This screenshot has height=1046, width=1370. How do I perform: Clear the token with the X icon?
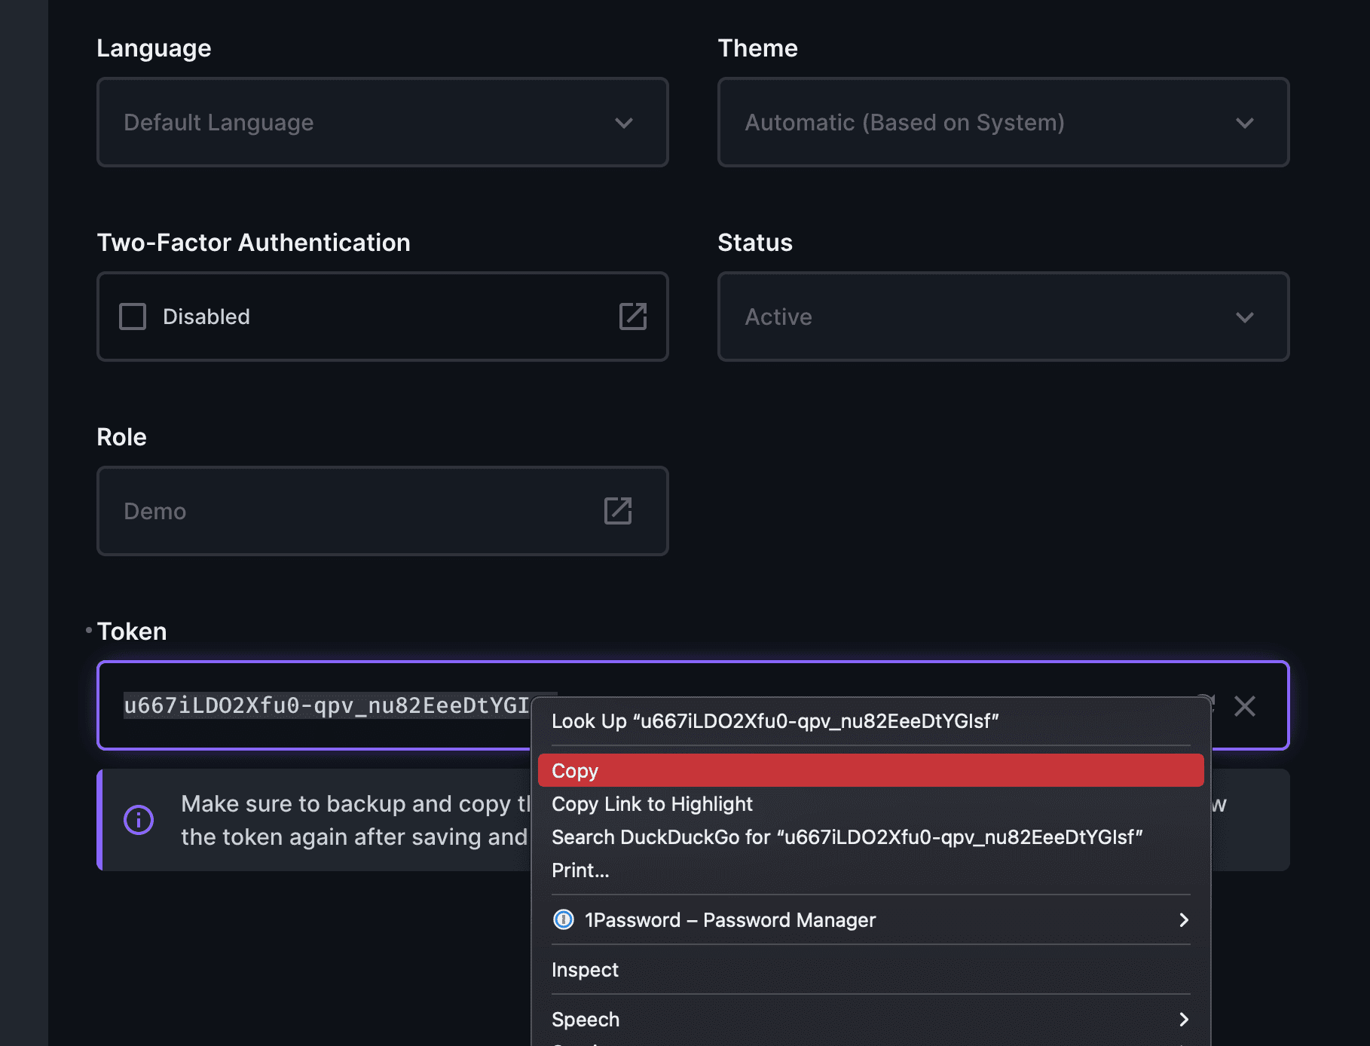pyautogui.click(x=1244, y=706)
